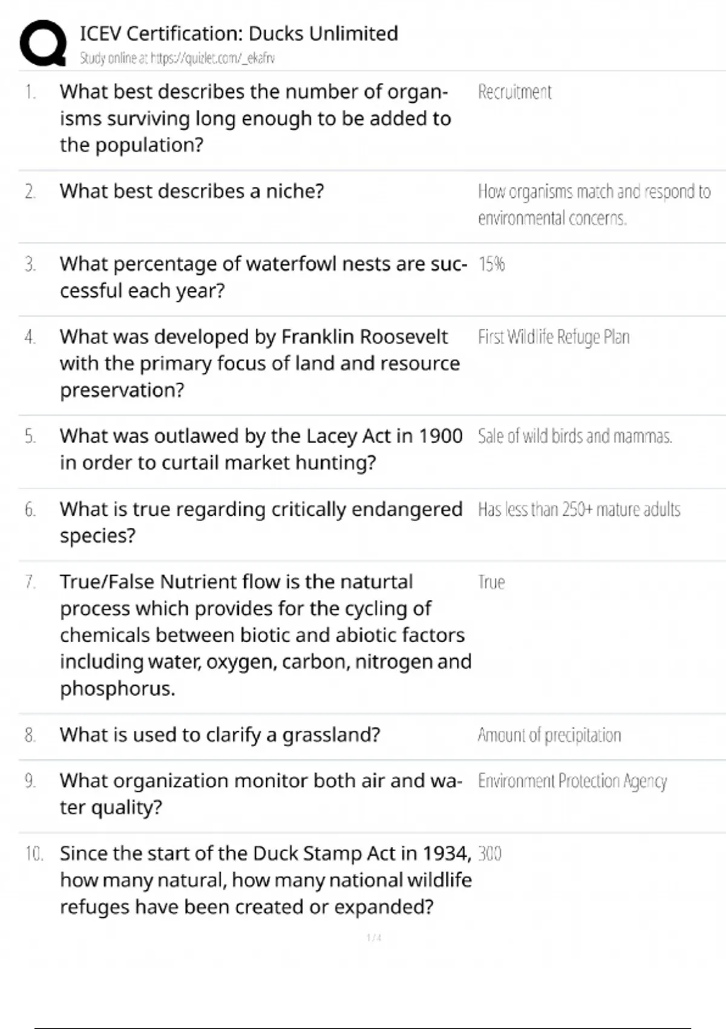
Task: Select the "Has less than 250+ mature adults" answer
Action: [x=579, y=510]
